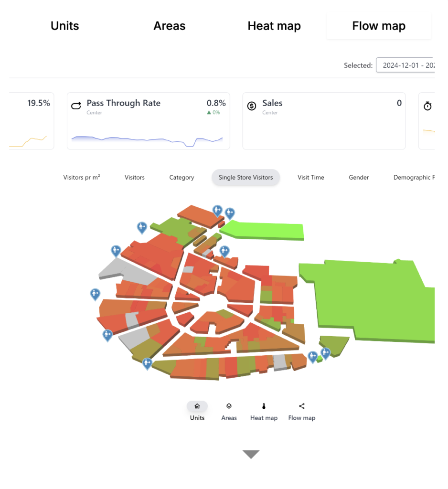448x489 pixels.
Task: Click the stopwatch icon on partial card
Action: pos(427,106)
